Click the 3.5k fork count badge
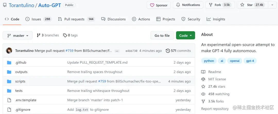Viewport: 278px width, 114px height. coord(227,5)
